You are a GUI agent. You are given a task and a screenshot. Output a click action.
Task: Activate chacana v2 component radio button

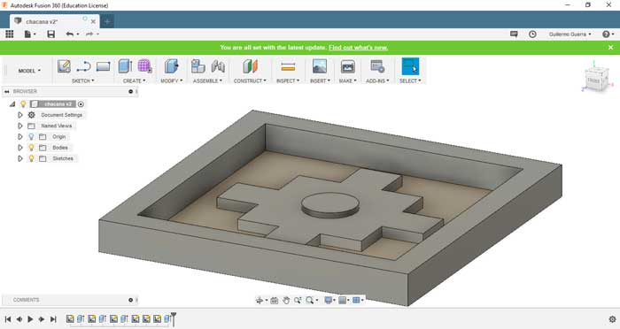pos(81,103)
